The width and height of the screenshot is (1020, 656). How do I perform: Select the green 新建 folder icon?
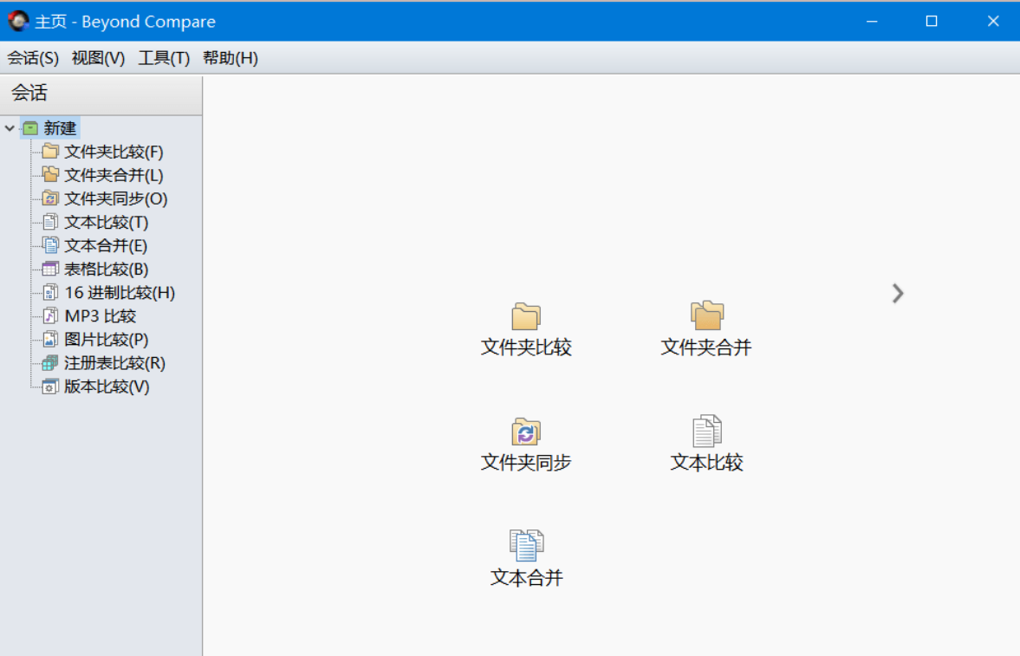30,128
